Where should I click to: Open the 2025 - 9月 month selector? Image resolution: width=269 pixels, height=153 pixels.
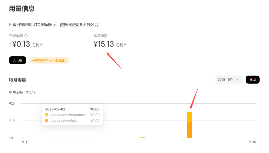coord(228,80)
